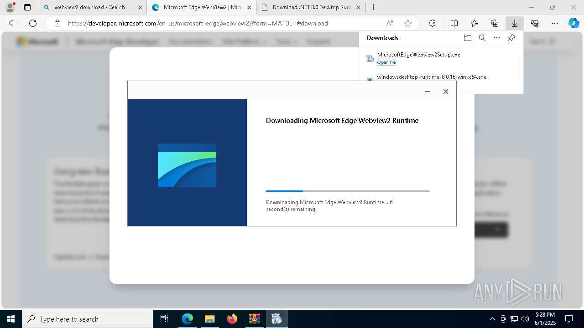Image resolution: width=584 pixels, height=328 pixels.
Task: Open the volume tray icon
Action: pyautogui.click(x=525, y=319)
